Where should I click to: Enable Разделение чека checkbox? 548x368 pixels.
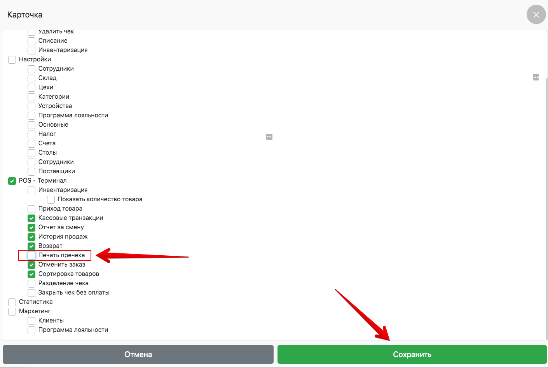click(x=31, y=283)
